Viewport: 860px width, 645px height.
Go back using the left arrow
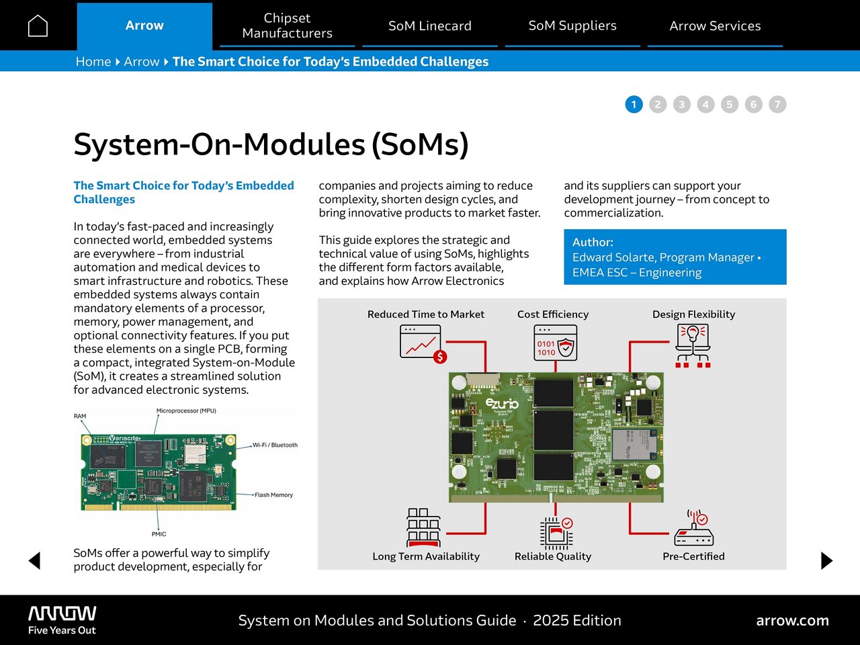coord(34,560)
